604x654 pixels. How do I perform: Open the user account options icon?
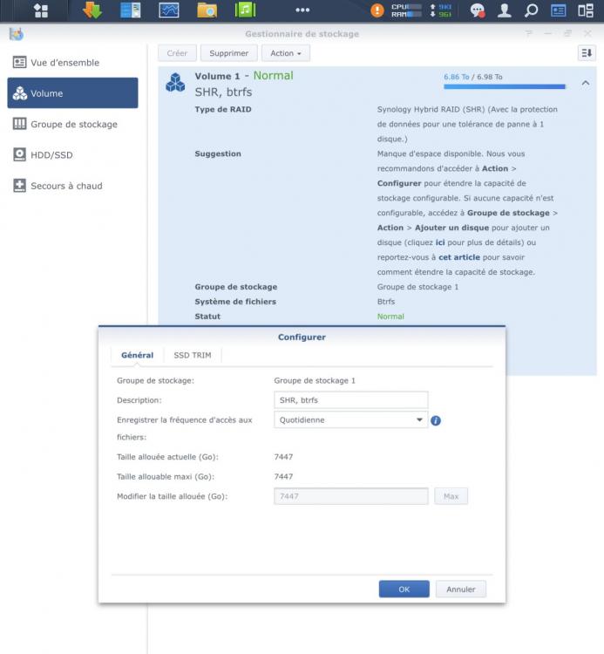(x=504, y=10)
